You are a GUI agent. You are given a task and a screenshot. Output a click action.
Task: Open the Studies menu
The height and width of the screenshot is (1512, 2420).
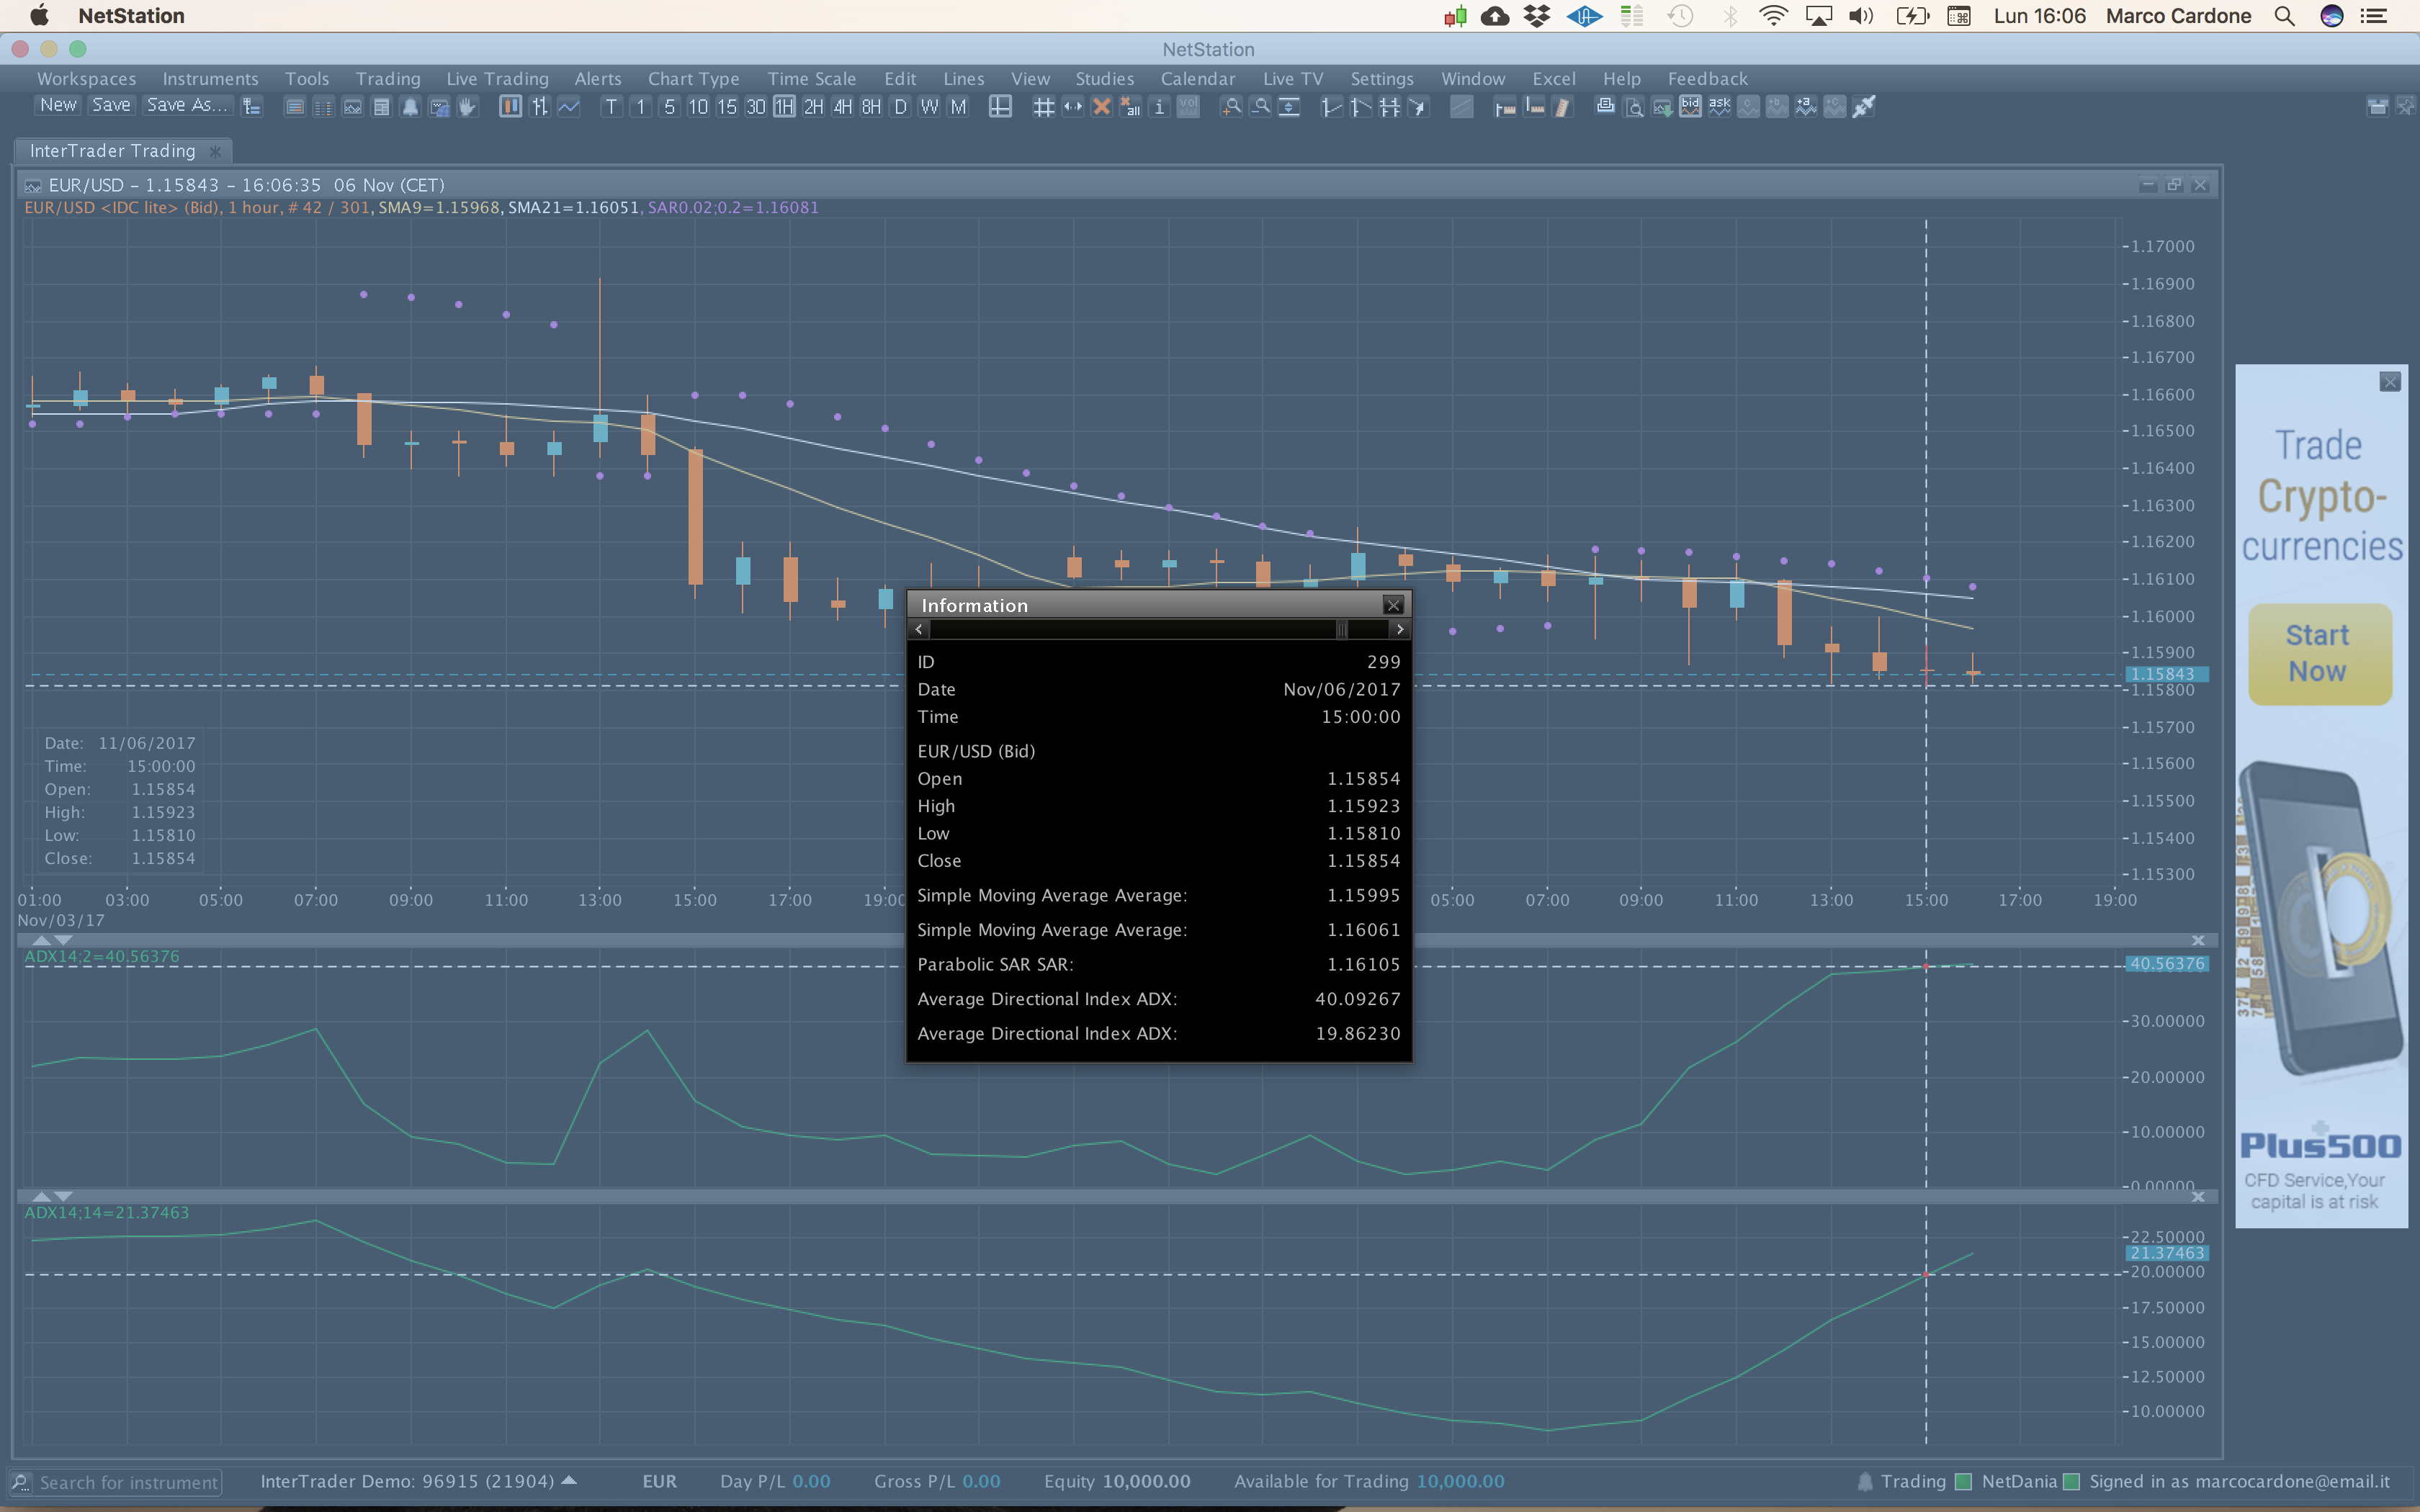point(1104,78)
